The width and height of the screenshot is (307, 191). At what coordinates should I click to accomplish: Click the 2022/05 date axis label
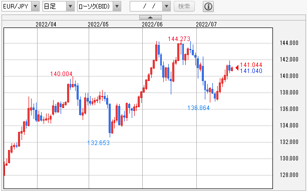[x=98, y=24]
